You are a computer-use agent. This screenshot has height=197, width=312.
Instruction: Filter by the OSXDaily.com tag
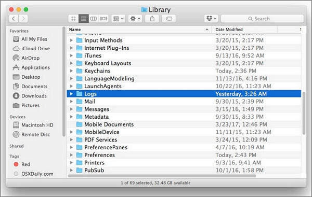(33, 174)
